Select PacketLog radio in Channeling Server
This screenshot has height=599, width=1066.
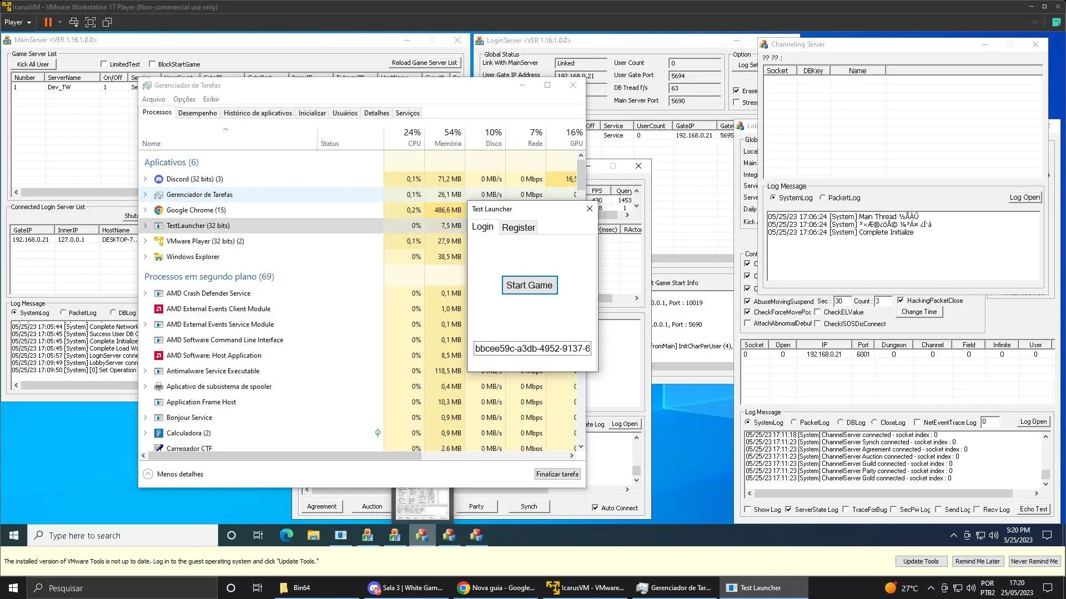point(822,197)
